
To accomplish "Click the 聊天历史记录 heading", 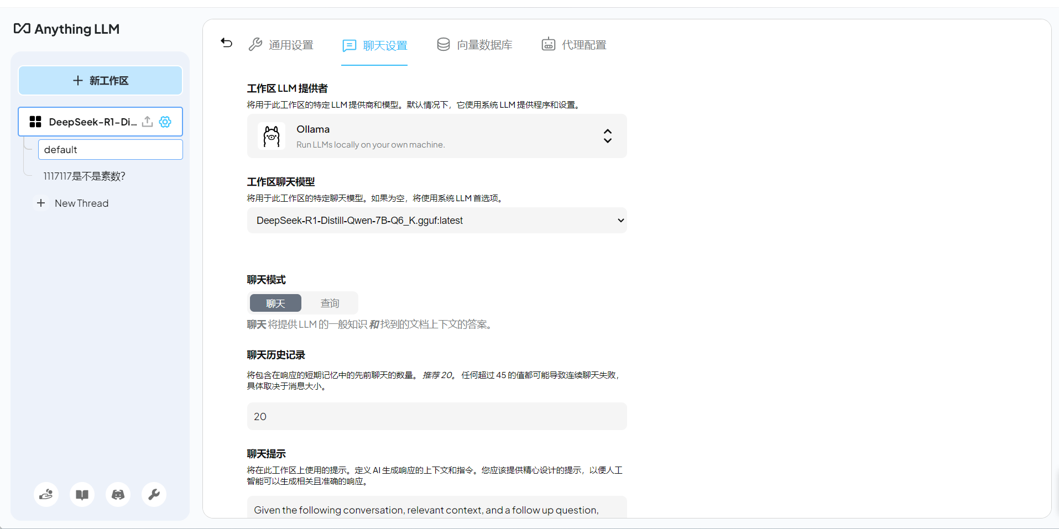I will pyautogui.click(x=276, y=355).
